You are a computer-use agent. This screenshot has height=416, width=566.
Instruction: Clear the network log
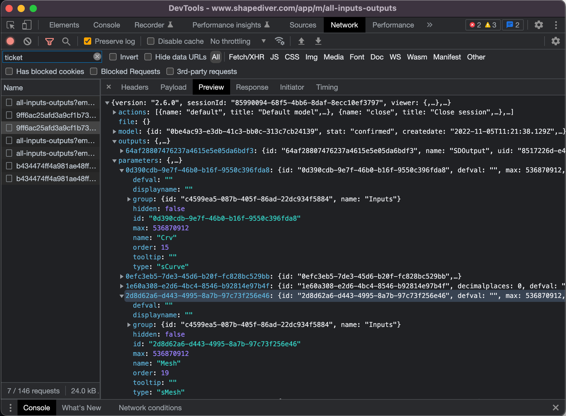point(27,41)
